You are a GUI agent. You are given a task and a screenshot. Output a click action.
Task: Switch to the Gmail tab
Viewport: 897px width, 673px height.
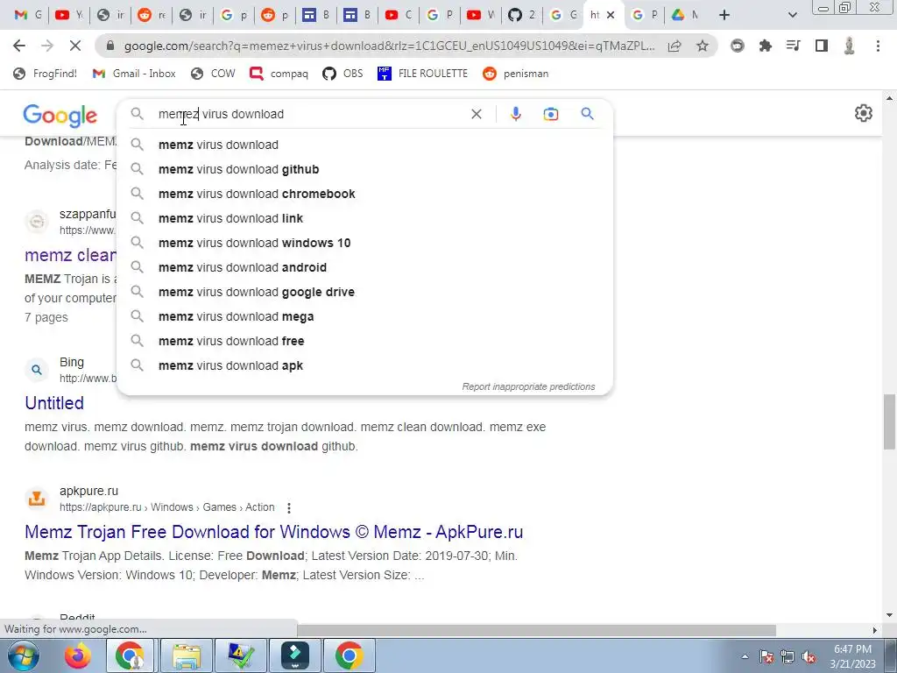tap(27, 15)
